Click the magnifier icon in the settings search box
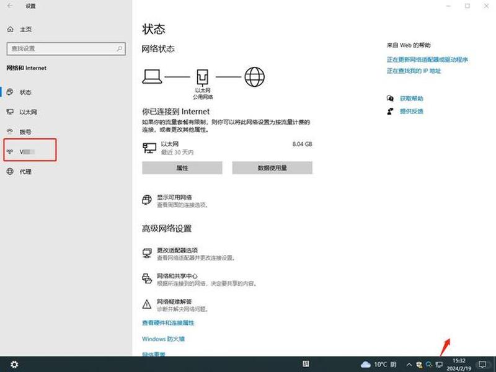This screenshot has width=496, height=372. click(119, 49)
